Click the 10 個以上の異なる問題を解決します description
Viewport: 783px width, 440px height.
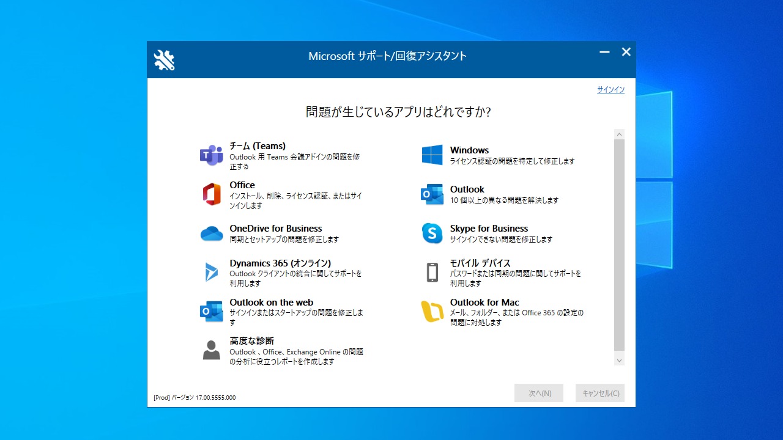(x=505, y=200)
